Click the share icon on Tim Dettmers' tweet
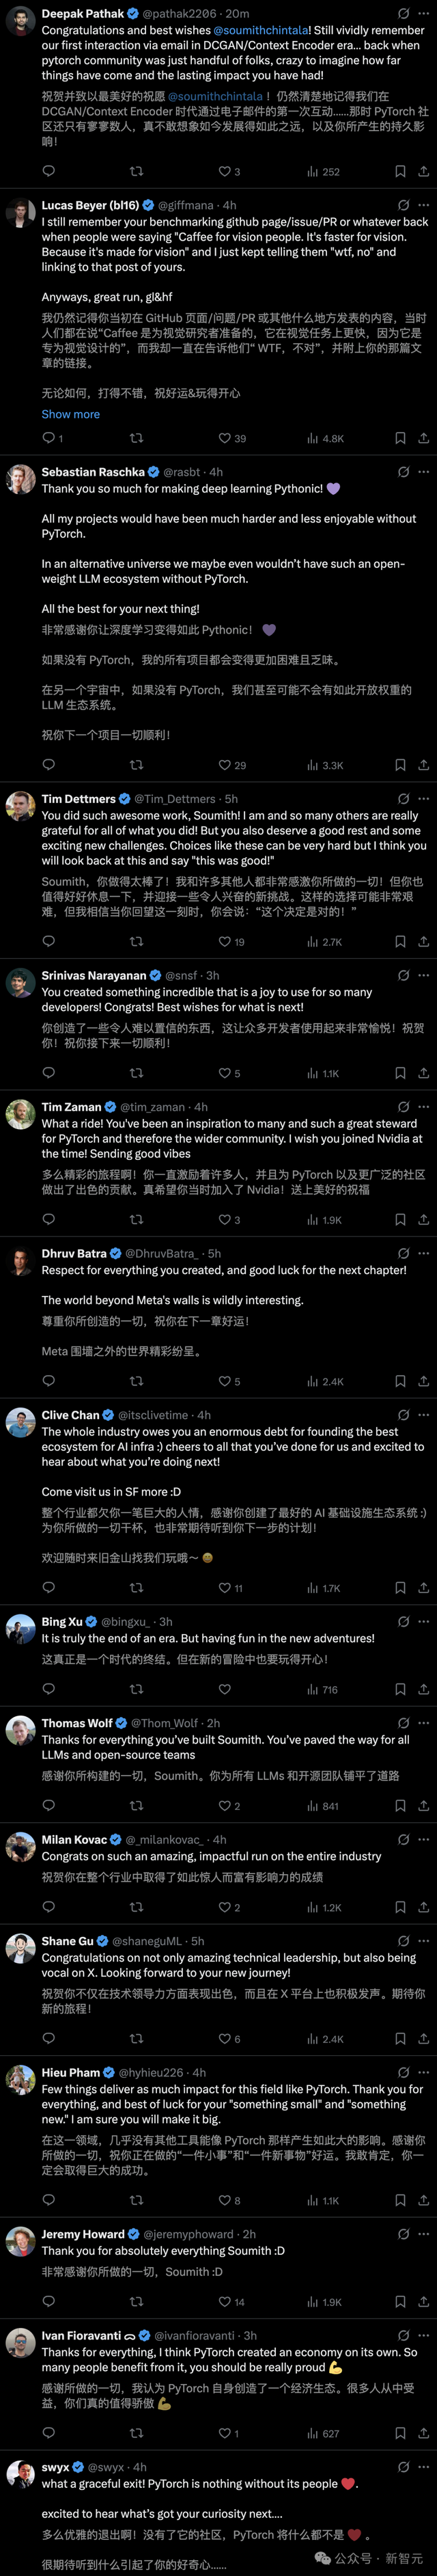The width and height of the screenshot is (437, 2576). pos(421,941)
